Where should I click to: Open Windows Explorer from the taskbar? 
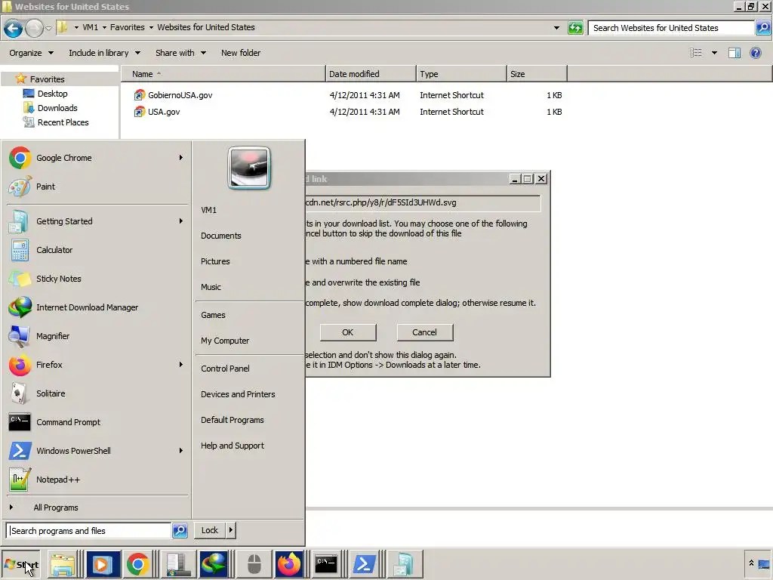63,564
